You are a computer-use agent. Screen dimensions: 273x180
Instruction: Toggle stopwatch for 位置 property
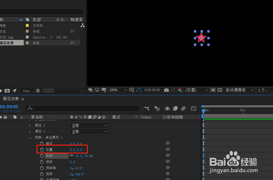[x=42, y=150]
